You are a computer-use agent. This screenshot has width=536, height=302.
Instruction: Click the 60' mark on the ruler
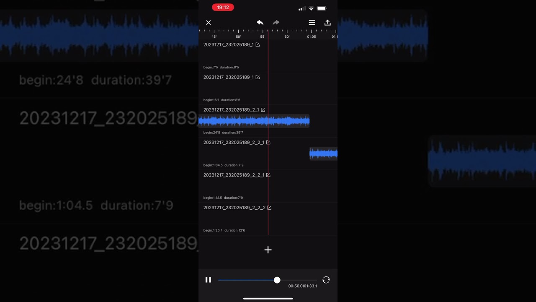287,36
